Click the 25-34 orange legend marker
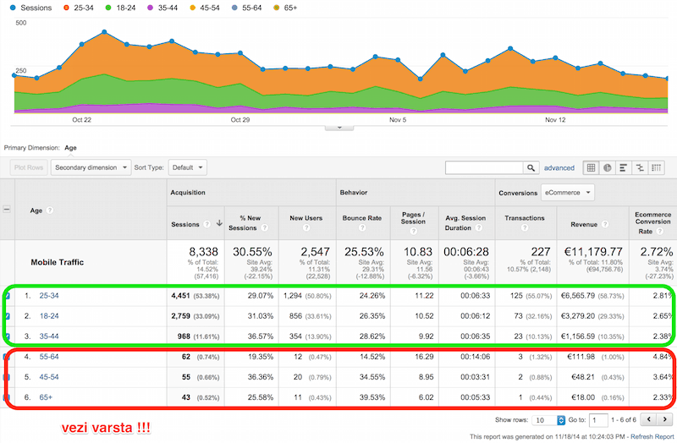 pos(66,8)
